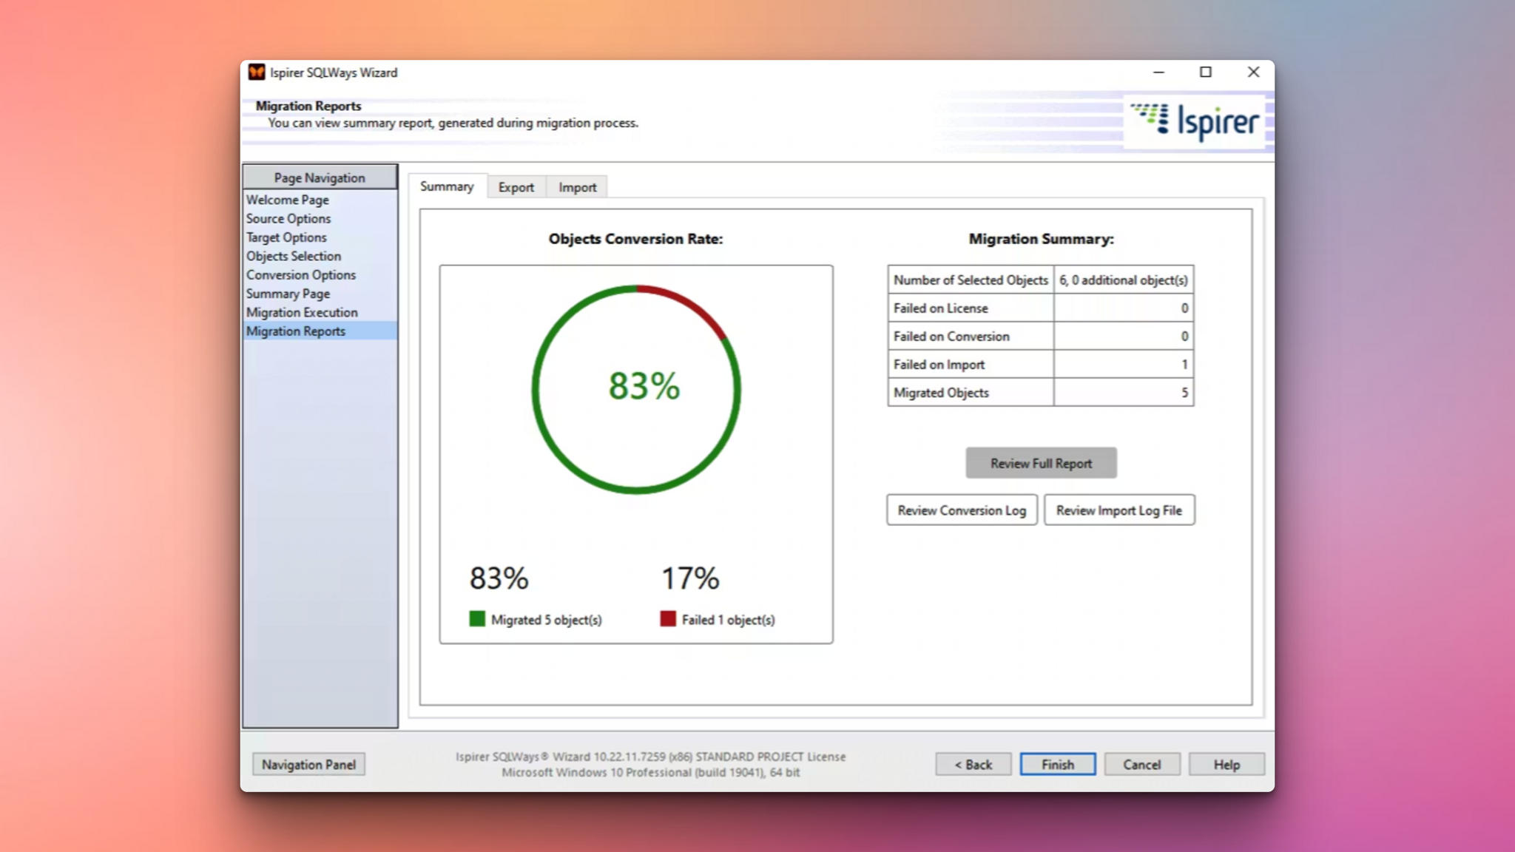Click Review Full Report
Image resolution: width=1515 pixels, height=852 pixels.
(x=1040, y=462)
